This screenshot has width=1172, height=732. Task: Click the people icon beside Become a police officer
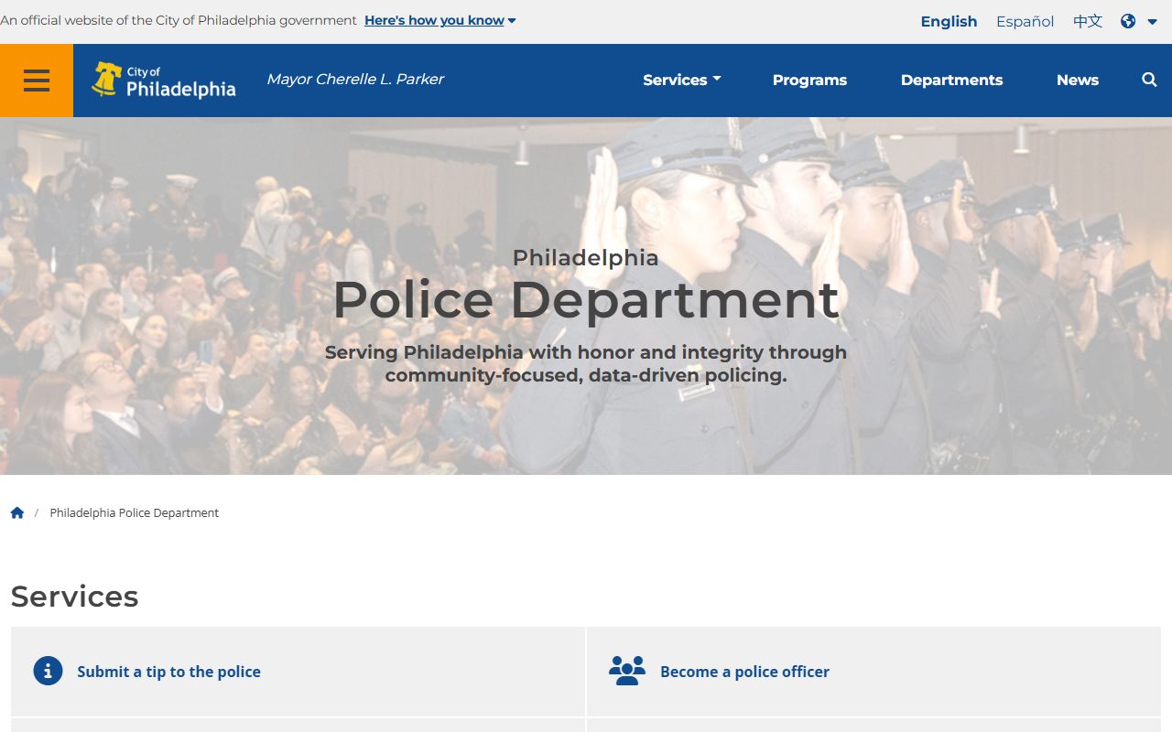(627, 671)
